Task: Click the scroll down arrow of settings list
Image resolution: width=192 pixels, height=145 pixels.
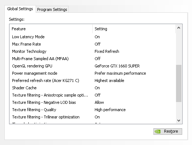Action: coord(179,121)
